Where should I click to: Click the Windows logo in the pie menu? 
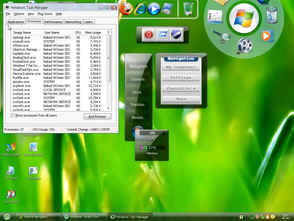pyautogui.click(x=244, y=18)
